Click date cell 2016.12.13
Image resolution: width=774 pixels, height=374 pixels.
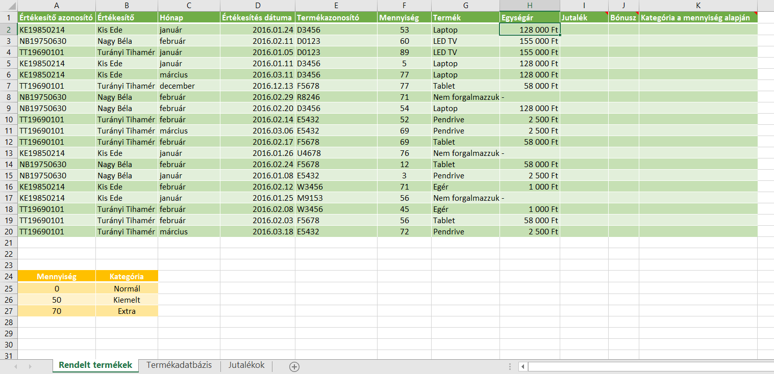[258, 86]
